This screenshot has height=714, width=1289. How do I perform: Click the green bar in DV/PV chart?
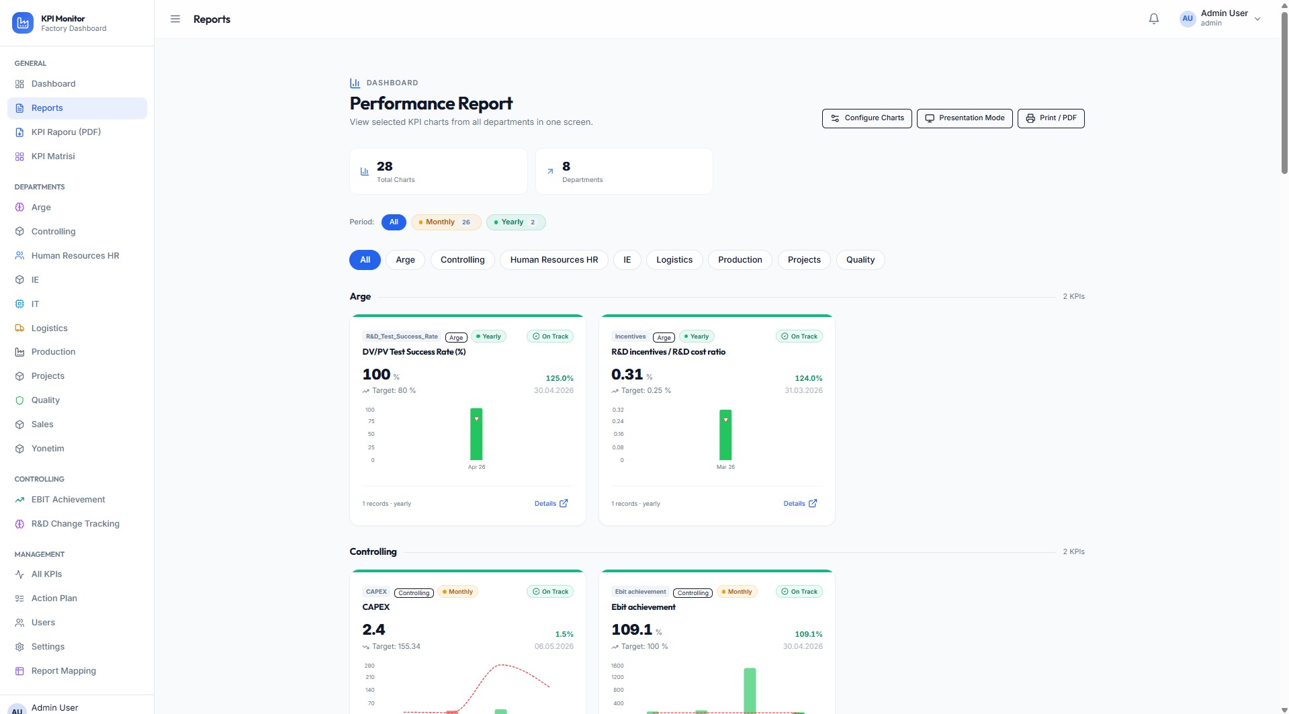pyautogui.click(x=476, y=434)
